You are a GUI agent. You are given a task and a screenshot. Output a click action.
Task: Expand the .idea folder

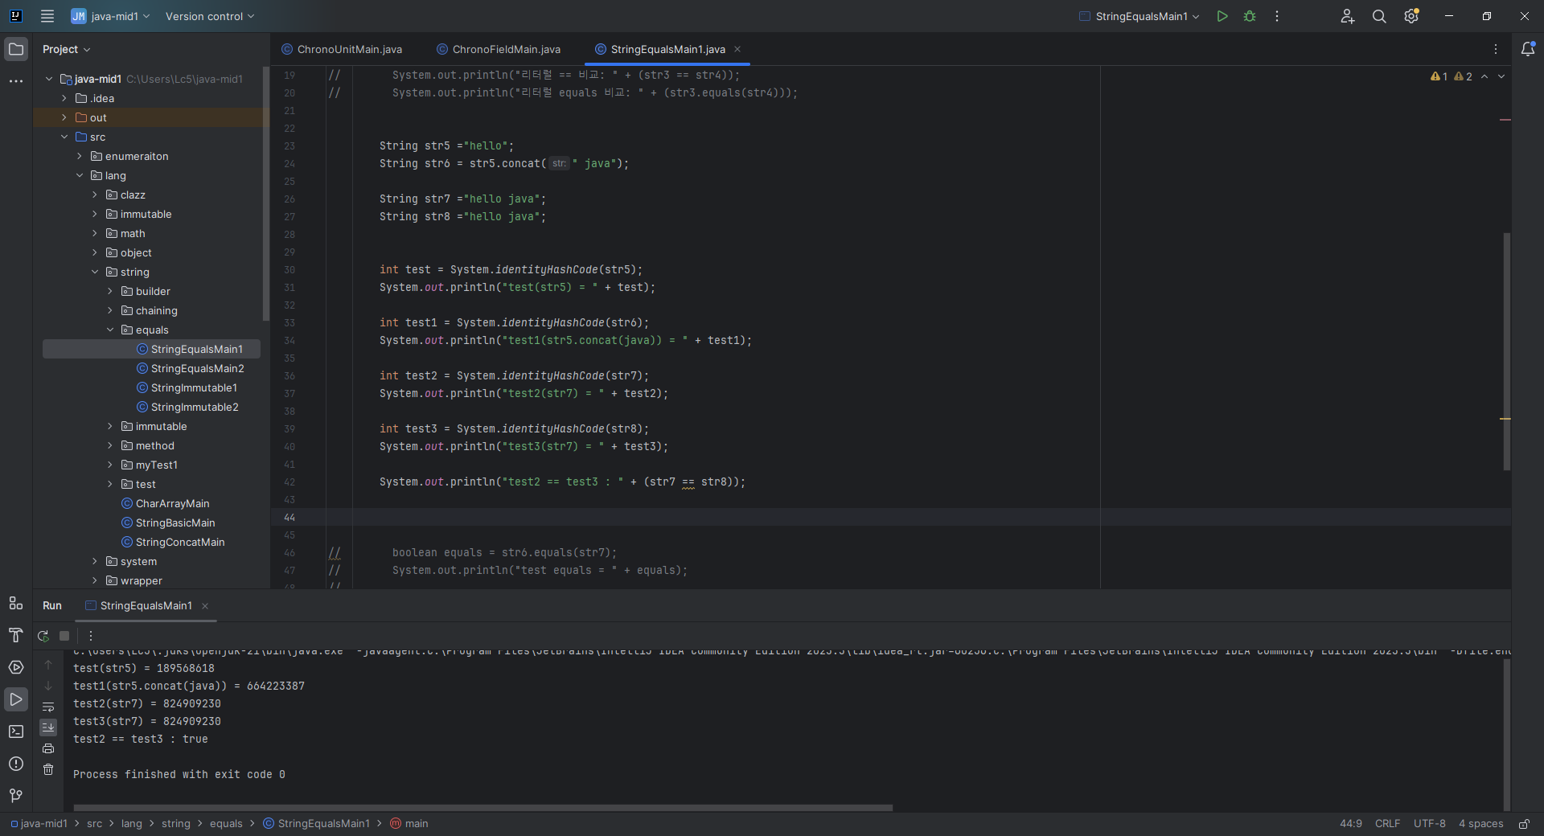(64, 98)
